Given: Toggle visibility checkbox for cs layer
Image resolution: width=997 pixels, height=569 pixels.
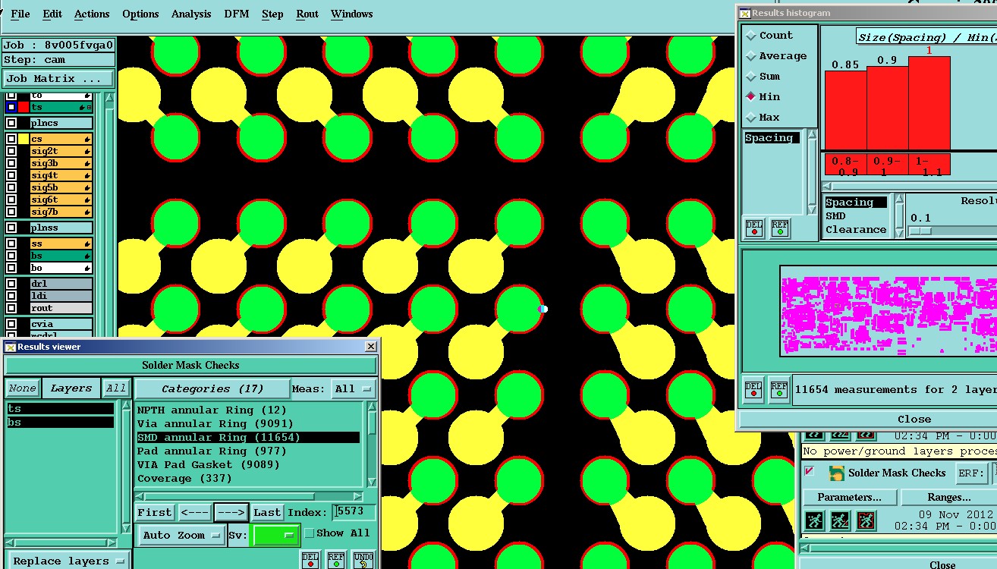Looking at the screenshot, I should click(11, 140).
